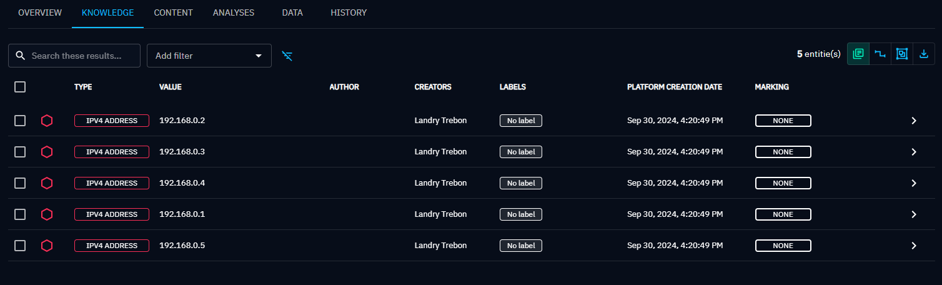Viewport: 942px width, 285px height.
Task: Sort by Platform Creation Date column
Action: coord(674,87)
